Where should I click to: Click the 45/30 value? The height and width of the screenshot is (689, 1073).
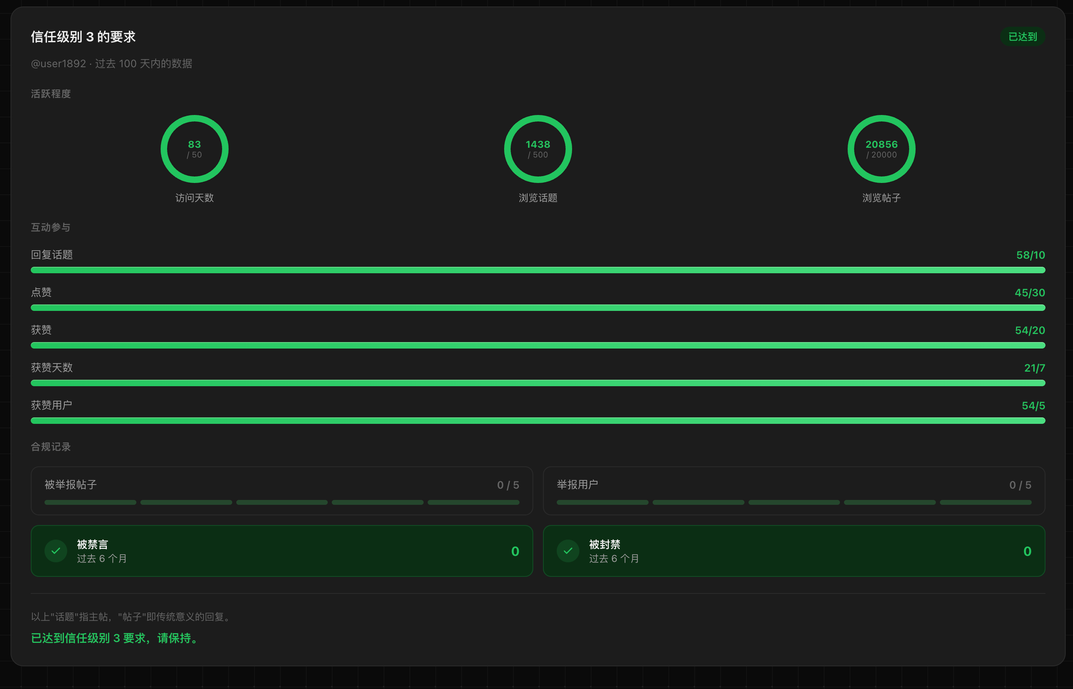click(x=1030, y=293)
